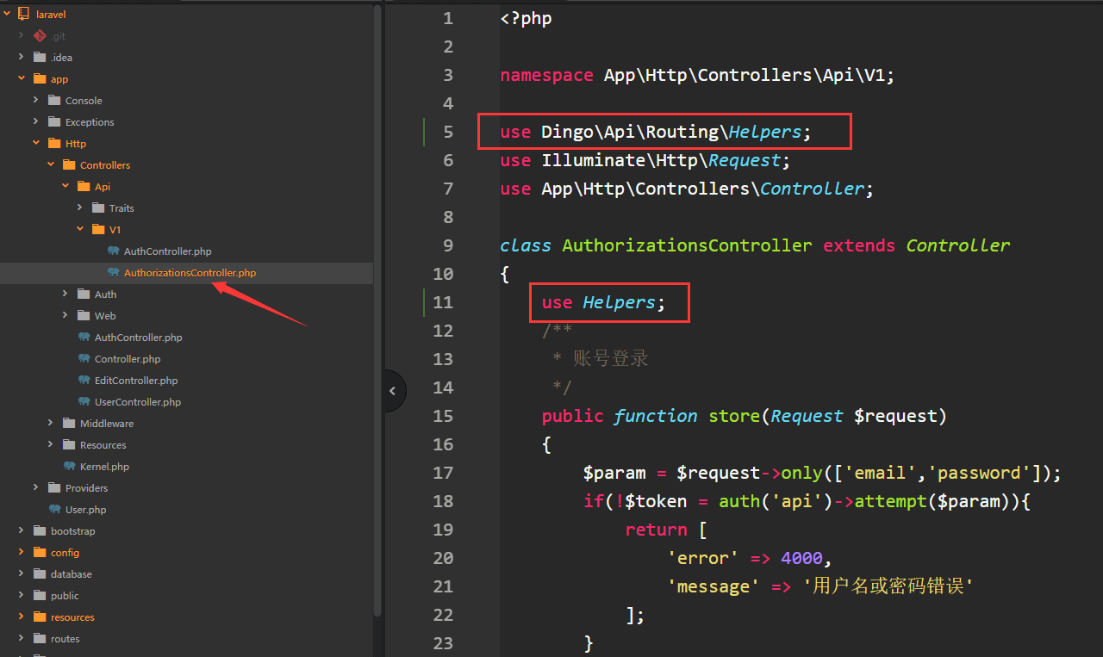The width and height of the screenshot is (1103, 657).
Task: Expand the Middleware folder chevron
Action: pos(50,424)
